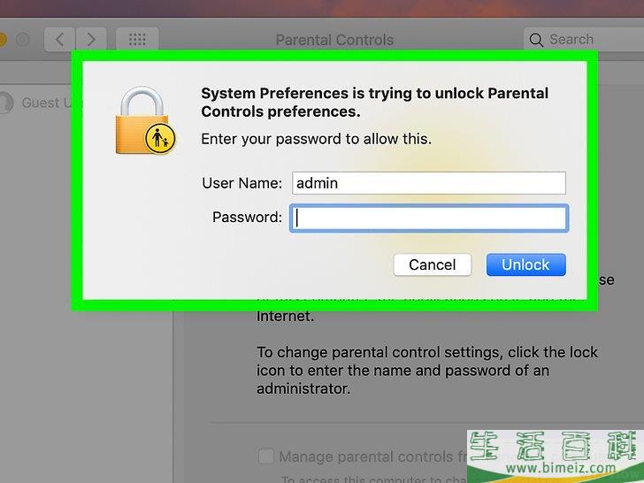The image size is (644, 483).
Task: Show all preferences with the grid button
Action: (x=137, y=39)
